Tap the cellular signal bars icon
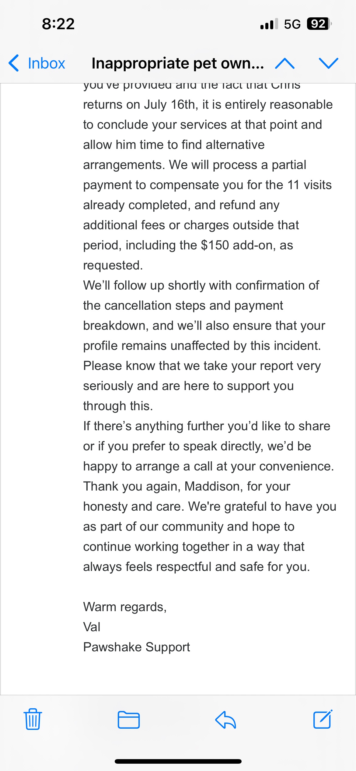The height and width of the screenshot is (771, 356). pos(269,24)
